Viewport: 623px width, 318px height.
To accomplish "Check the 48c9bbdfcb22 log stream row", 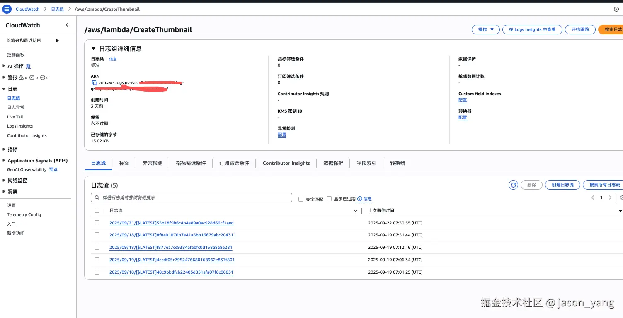I will pyautogui.click(x=97, y=272).
